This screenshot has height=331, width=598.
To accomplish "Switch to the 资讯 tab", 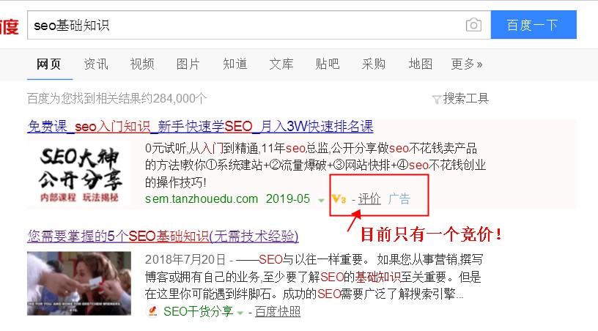I will [x=96, y=64].
